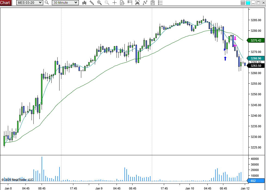
Task: Click the instrument search magnifier icon
Action: (47, 2)
